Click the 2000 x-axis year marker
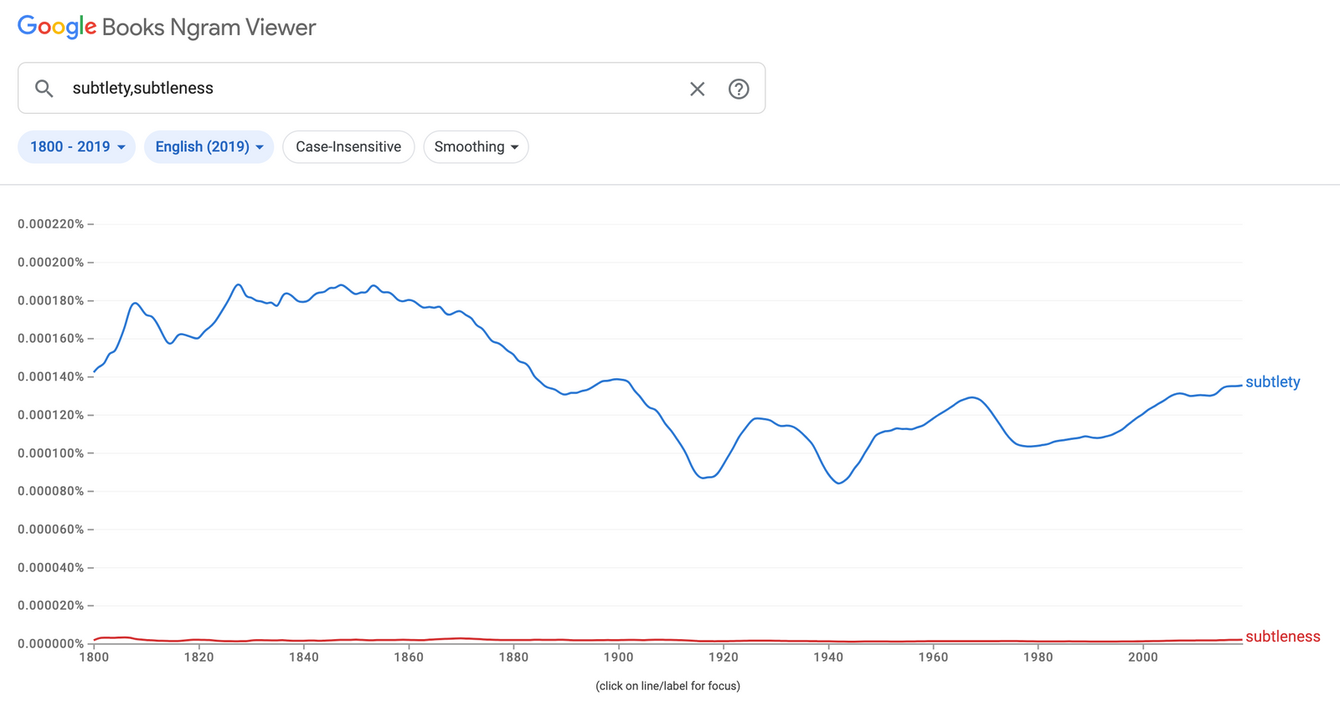 [1142, 657]
